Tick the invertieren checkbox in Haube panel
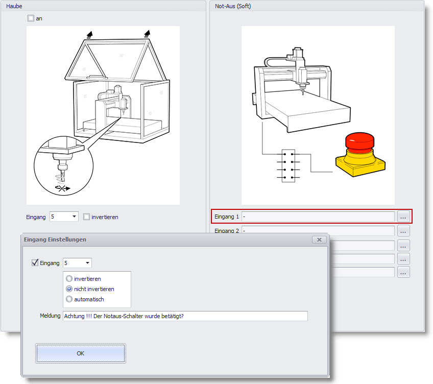Image resolution: width=433 pixels, height=384 pixels. (x=86, y=217)
